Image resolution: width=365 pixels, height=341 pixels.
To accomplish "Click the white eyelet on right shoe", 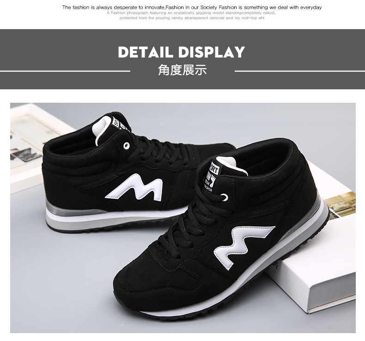I will point(224,198).
